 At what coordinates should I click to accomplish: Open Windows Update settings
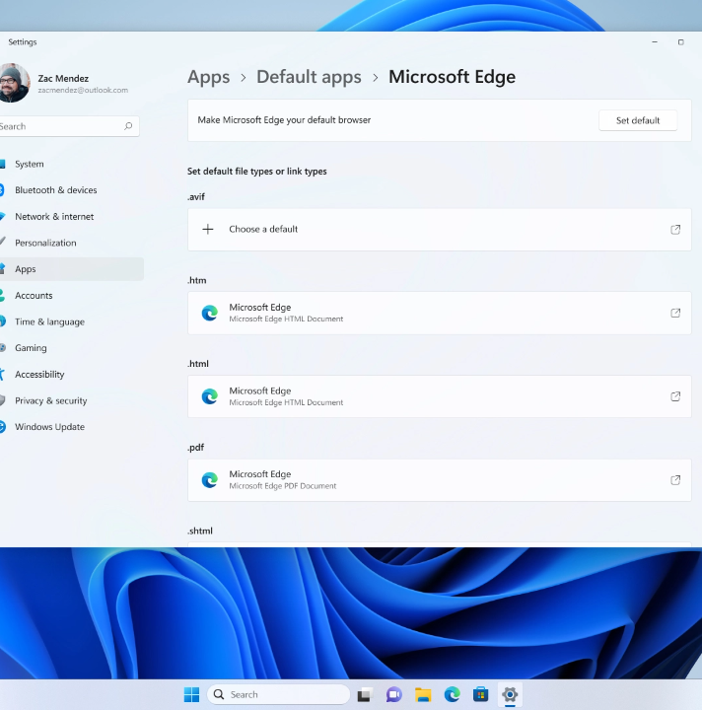click(x=70, y=427)
